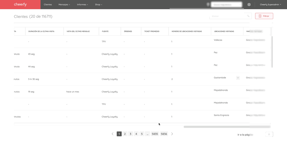Open the Informes dropdown menu
The image size is (287, 149).
tap(83, 4)
